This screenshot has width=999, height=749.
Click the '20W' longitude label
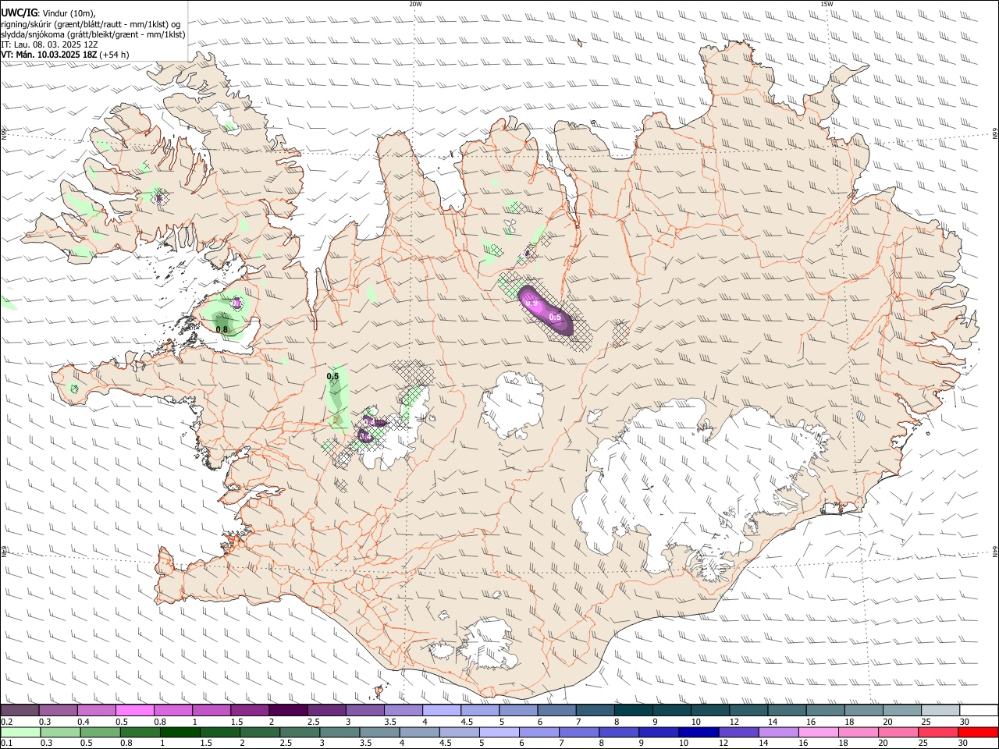[415, 4]
